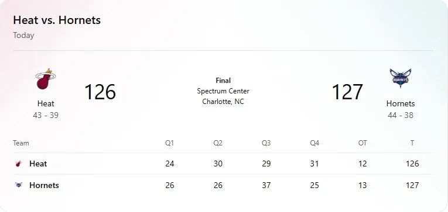Select the Hornets row label in table

click(x=44, y=185)
